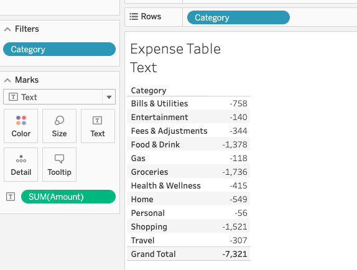Screen dimensions: 357x270
Task: Select the Food & Drink value -1,378
Action: (x=234, y=144)
